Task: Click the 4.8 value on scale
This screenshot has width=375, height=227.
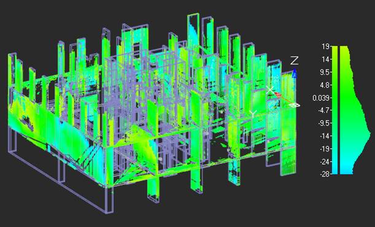Action: 324,85
